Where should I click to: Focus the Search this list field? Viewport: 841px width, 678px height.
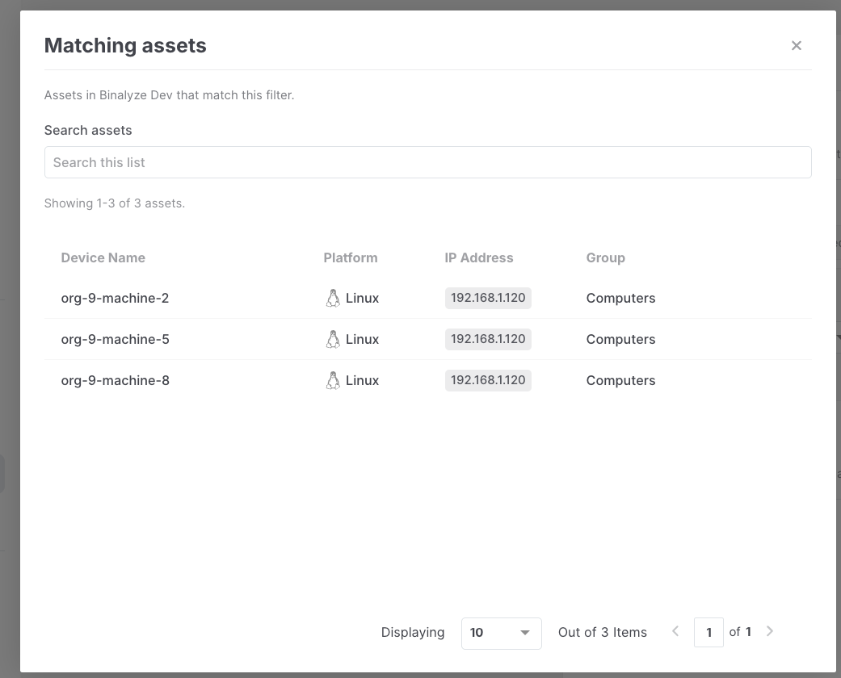[427, 162]
